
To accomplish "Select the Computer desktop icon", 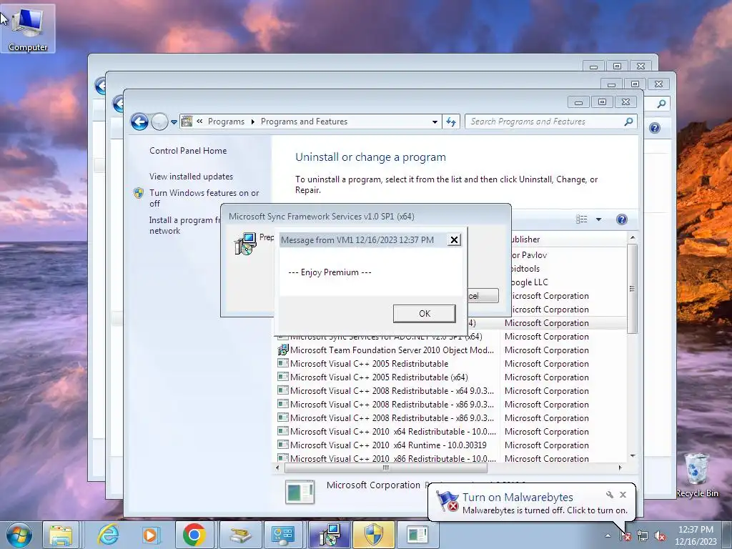I will tap(28, 29).
